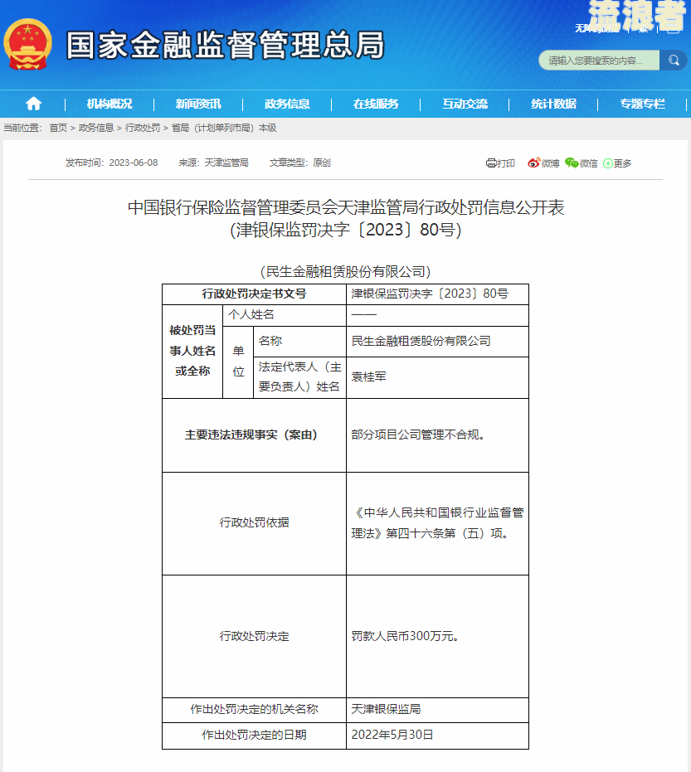Click the site title 国家金融监督管理总局

tap(225, 45)
